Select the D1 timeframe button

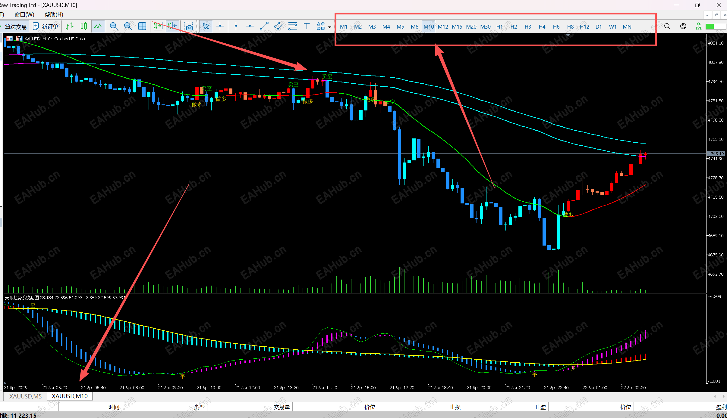pos(599,26)
